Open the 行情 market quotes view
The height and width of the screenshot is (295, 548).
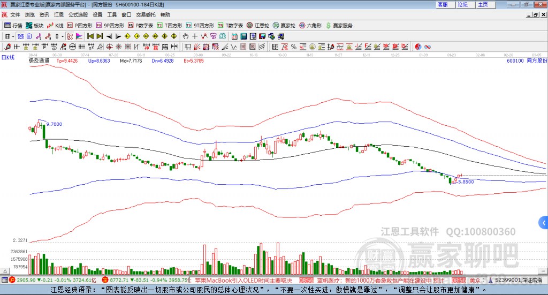coord(13,25)
